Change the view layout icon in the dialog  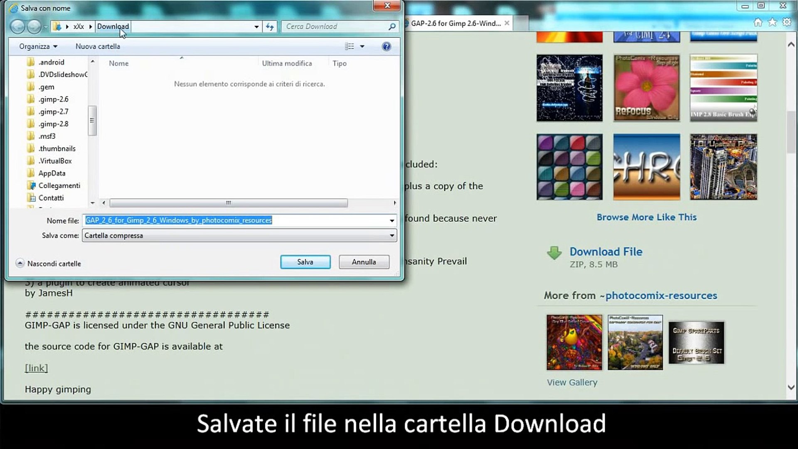click(x=350, y=47)
